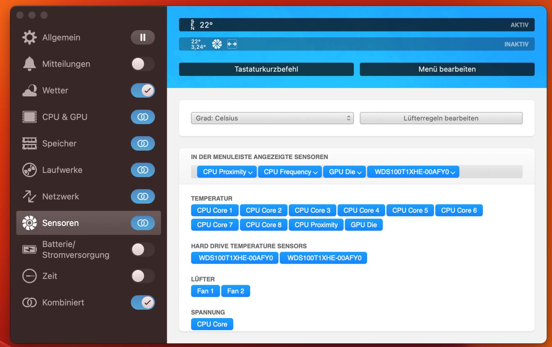Screen dimensions: 552x347
Task: Select the CPU Core chip under Spannung
Action: [212, 324]
